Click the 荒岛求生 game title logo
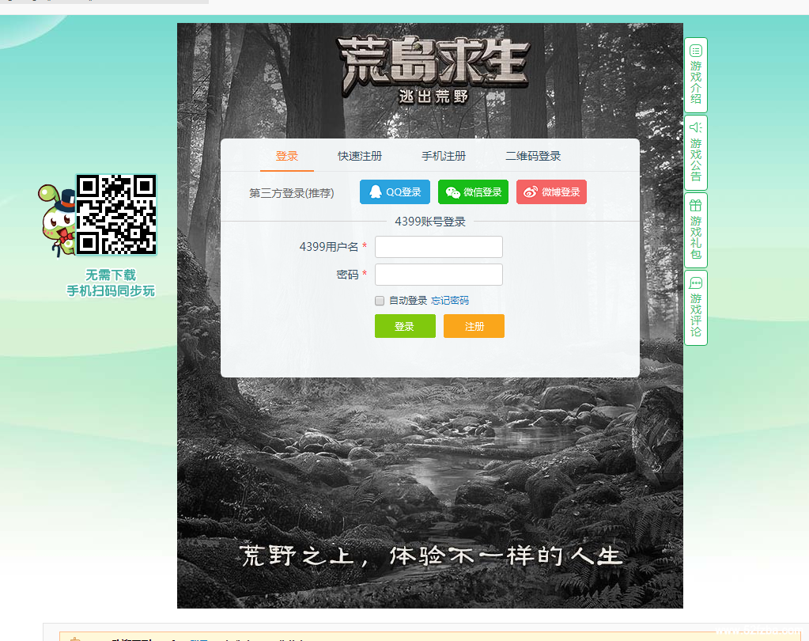 434,69
